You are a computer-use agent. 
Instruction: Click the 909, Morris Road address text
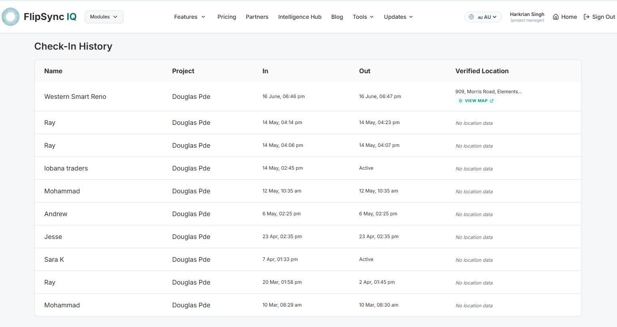point(489,92)
